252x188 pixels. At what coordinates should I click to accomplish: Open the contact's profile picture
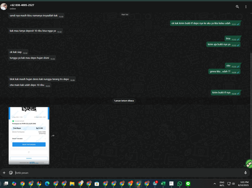(4, 7)
